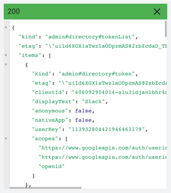This screenshot has width=171, height=193.
Task: Collapse the "scopes" array arrow
Action: (6, 138)
